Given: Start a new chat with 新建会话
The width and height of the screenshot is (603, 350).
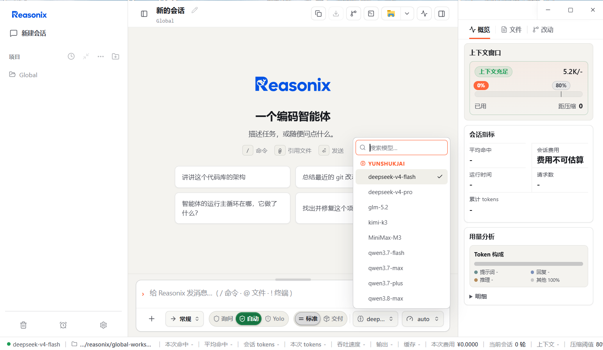Looking at the screenshot, I should point(28,33).
